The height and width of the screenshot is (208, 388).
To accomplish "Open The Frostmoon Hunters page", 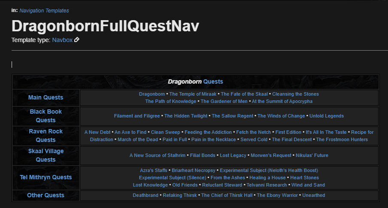I will pyautogui.click(x=342, y=139).
